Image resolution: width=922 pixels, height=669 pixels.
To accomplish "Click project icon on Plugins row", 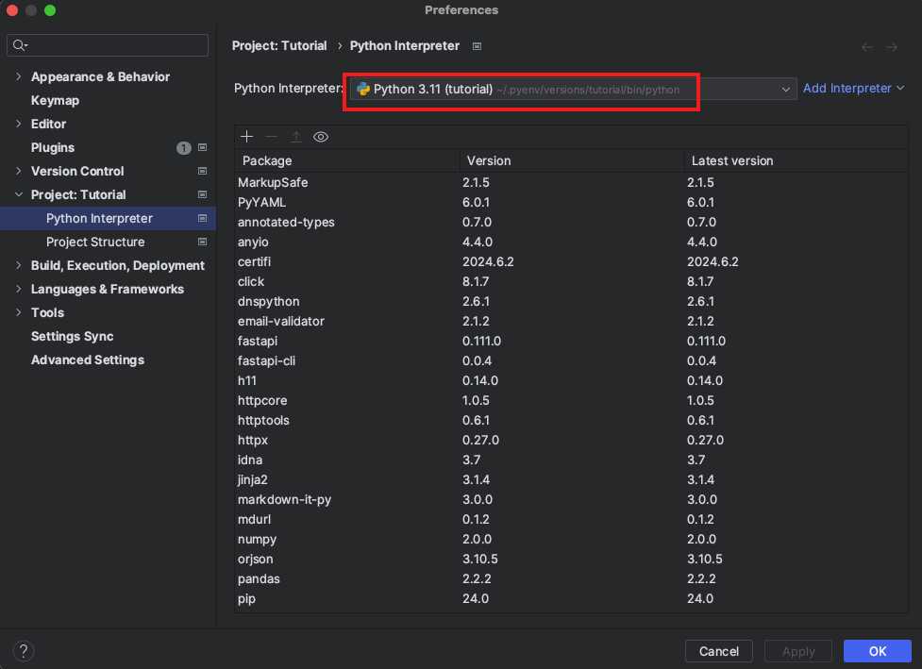I will coord(202,147).
